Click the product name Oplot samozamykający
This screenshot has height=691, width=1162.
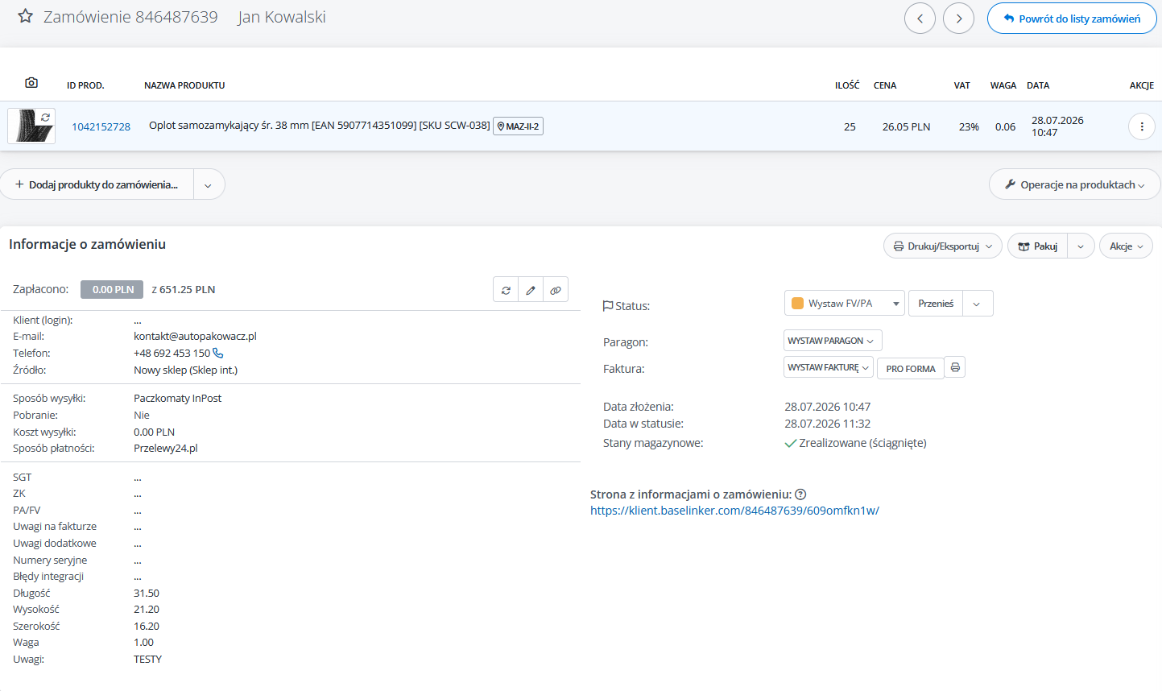320,126
